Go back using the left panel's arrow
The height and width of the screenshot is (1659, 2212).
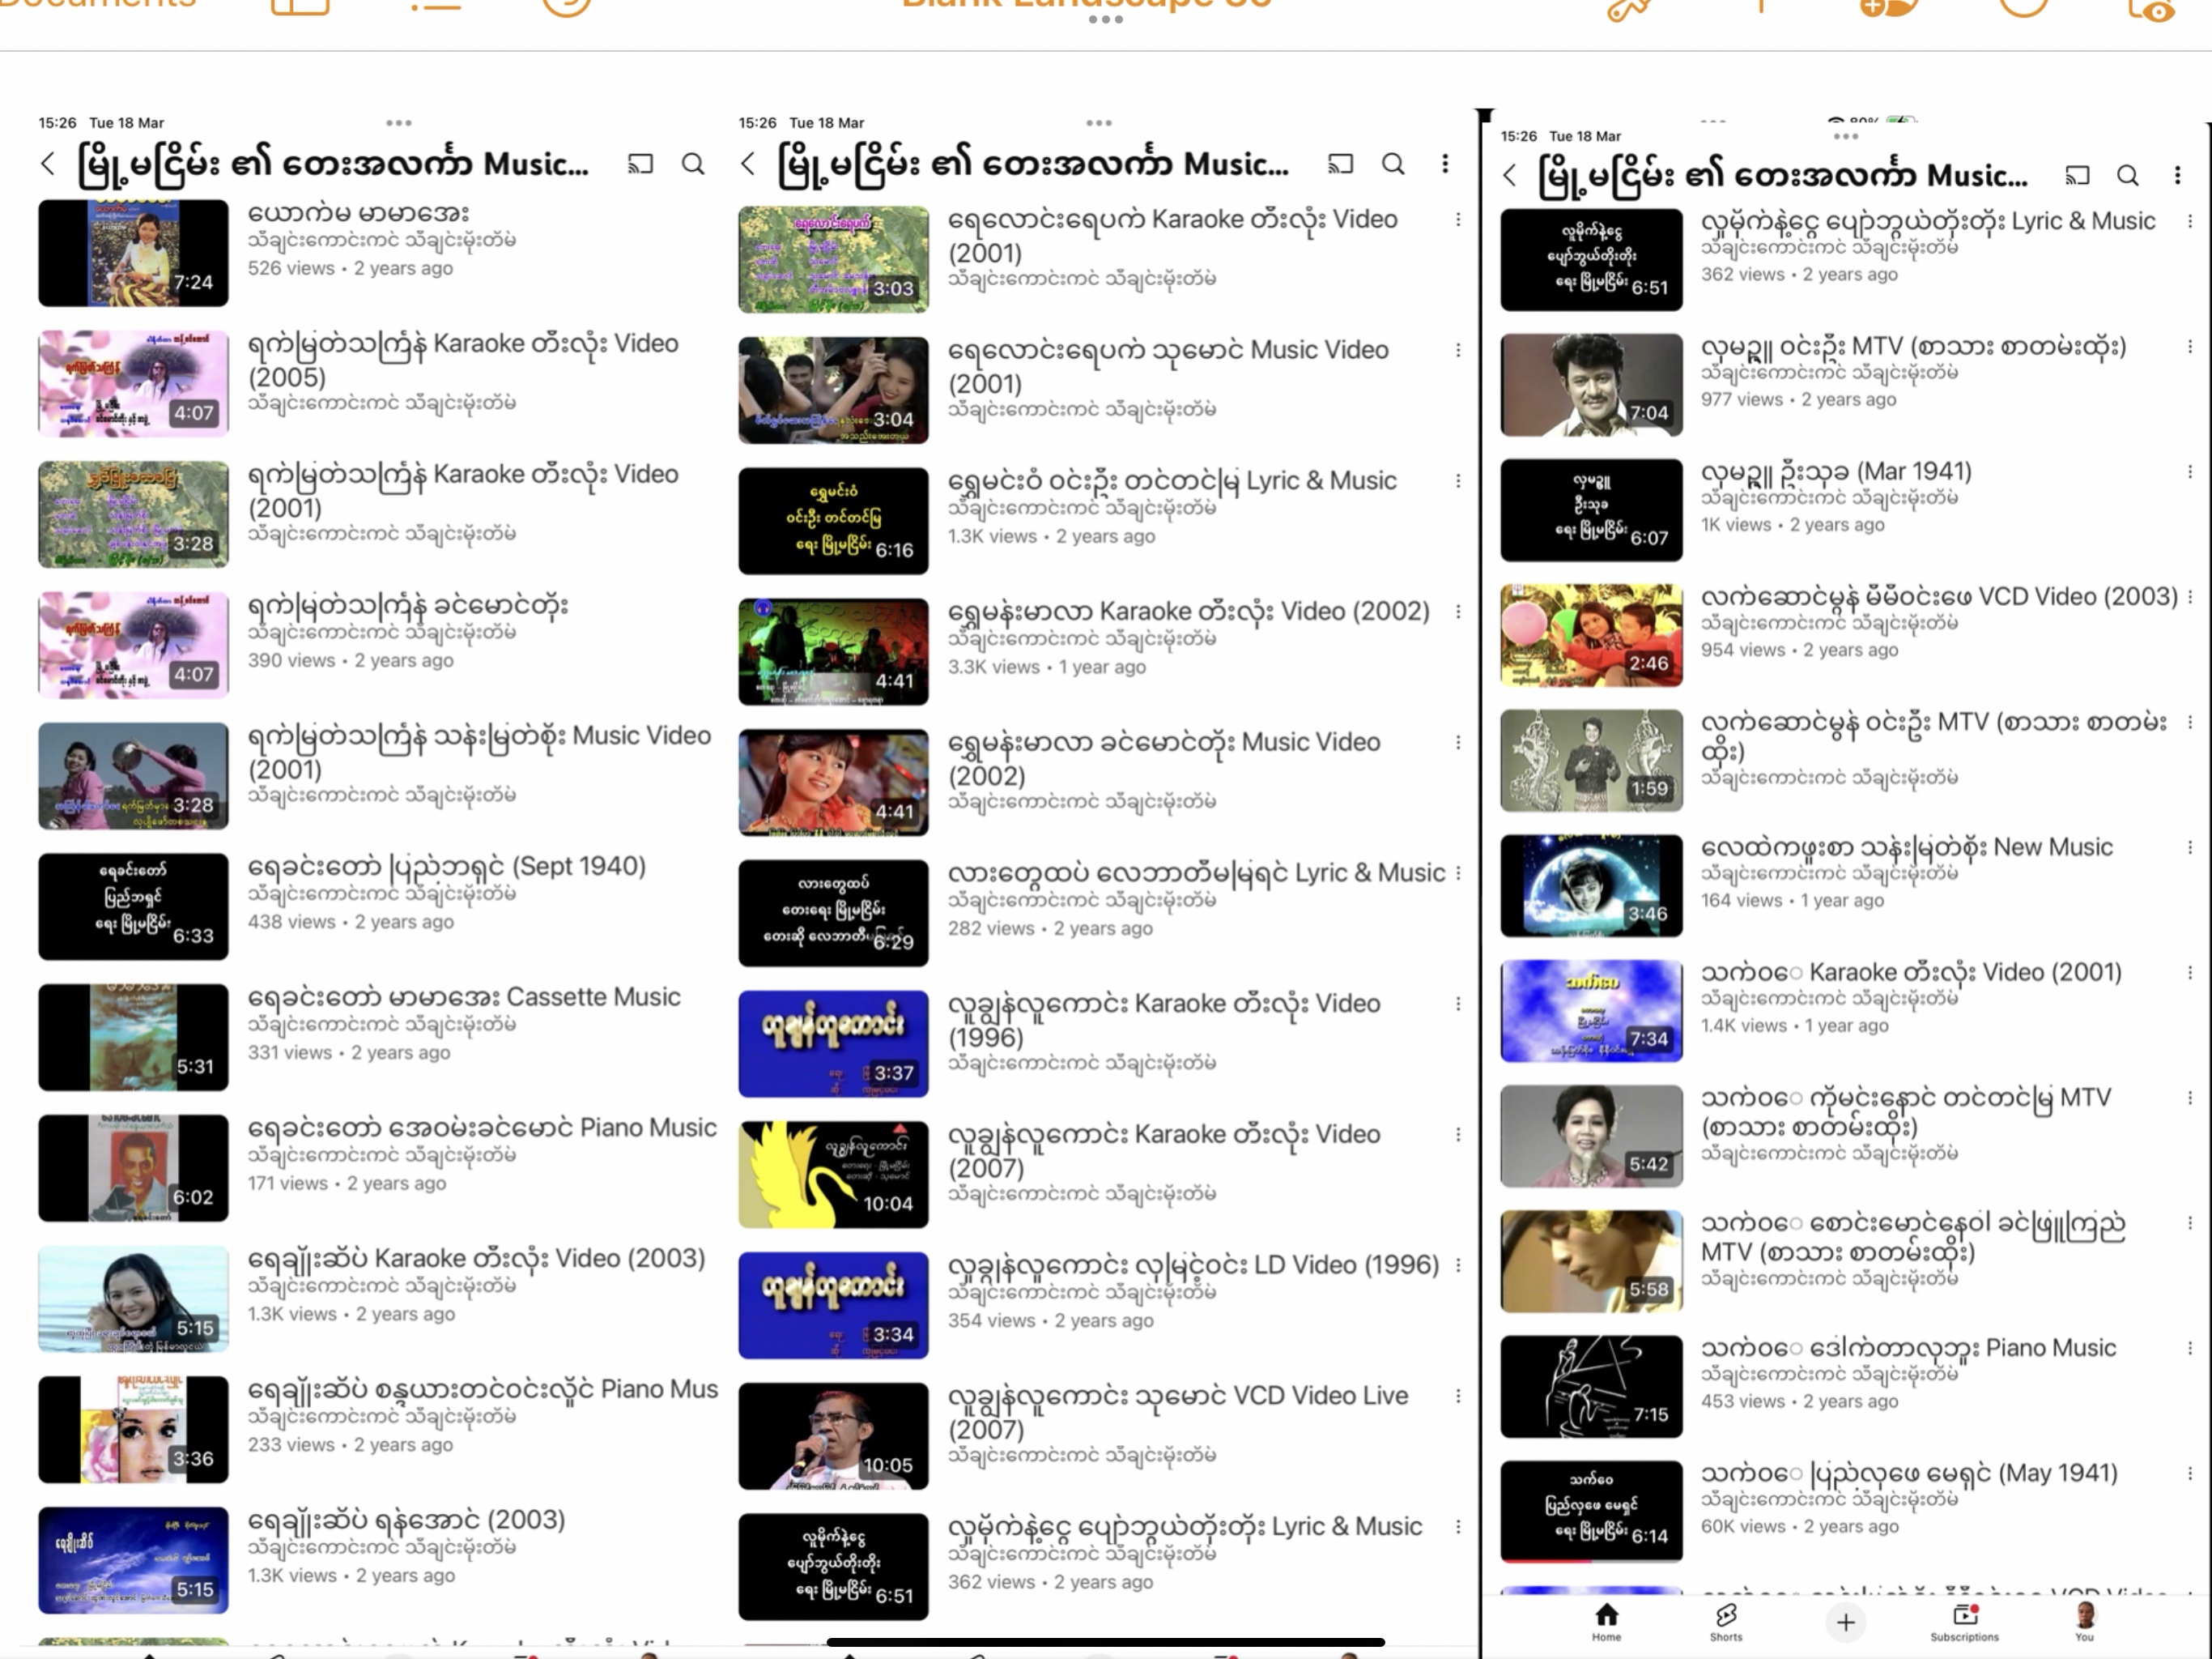[48, 164]
